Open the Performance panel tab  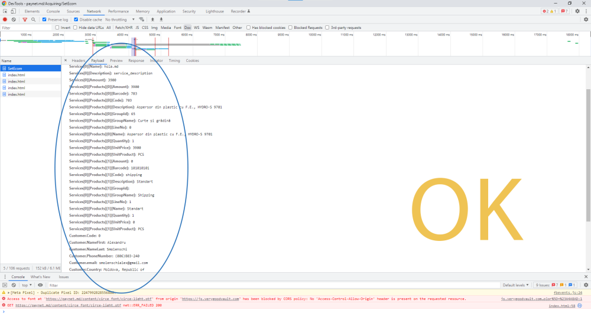[118, 11]
